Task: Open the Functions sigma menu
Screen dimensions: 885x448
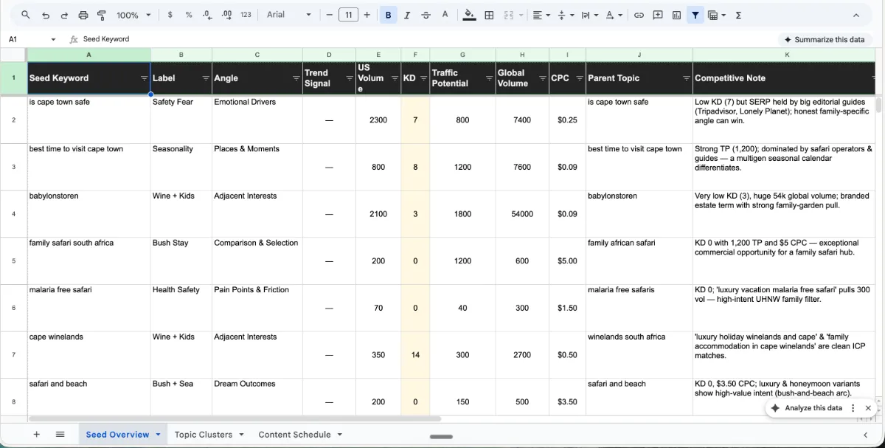Action: click(738, 15)
